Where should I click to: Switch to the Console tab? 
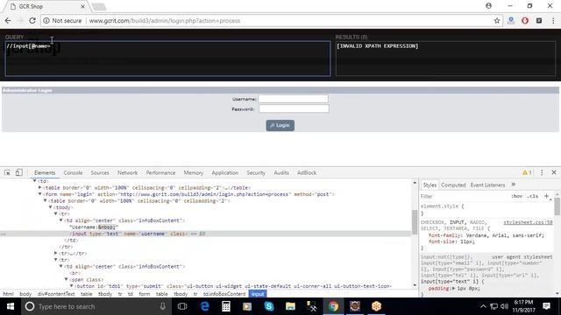coord(73,172)
